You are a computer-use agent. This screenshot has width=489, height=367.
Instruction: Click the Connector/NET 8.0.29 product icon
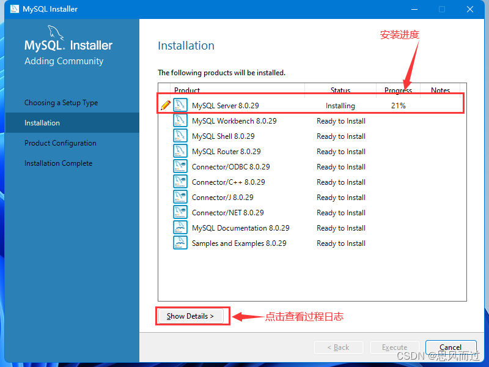pos(180,212)
